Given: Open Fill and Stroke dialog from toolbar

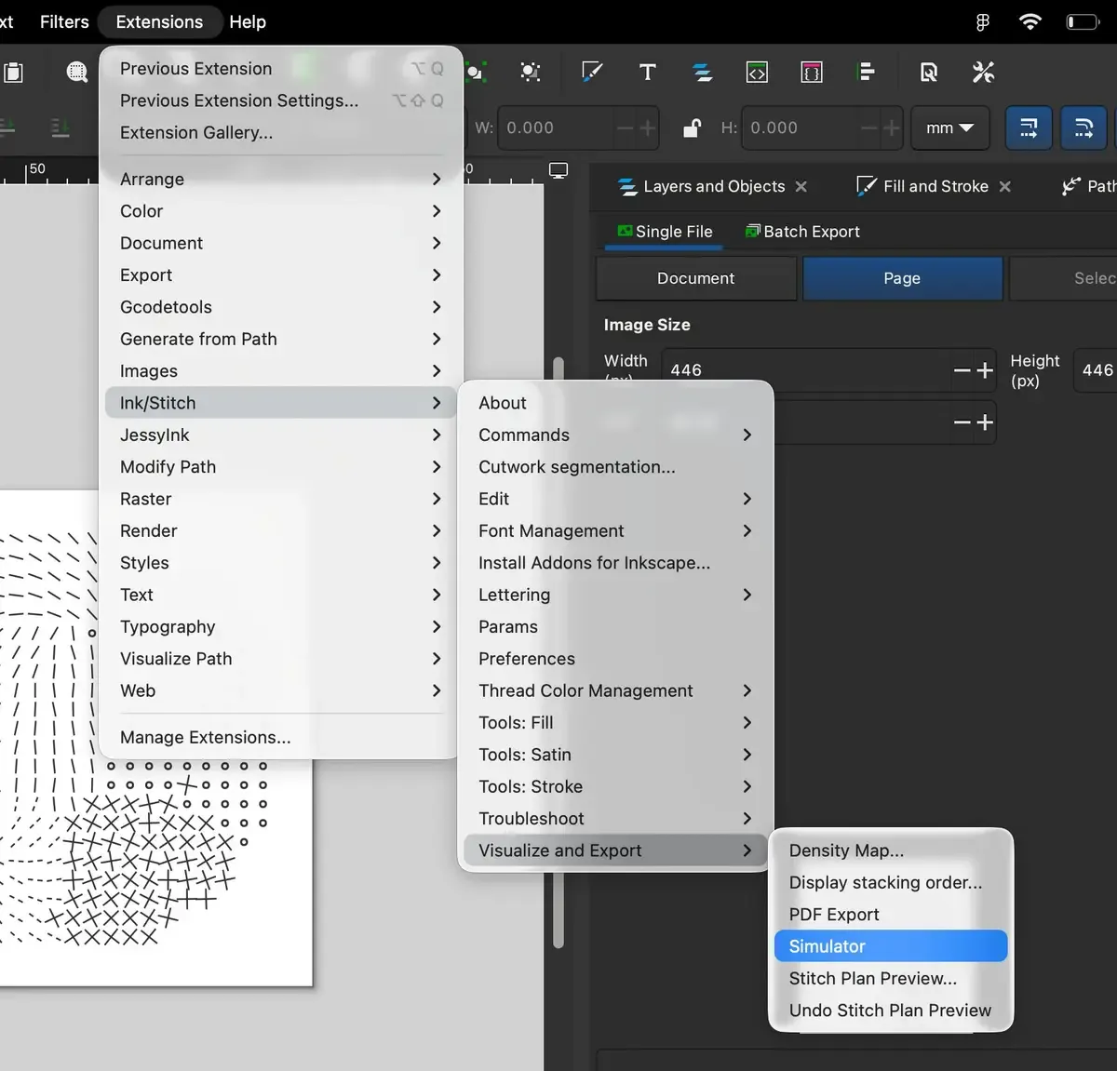Looking at the screenshot, I should (x=592, y=72).
